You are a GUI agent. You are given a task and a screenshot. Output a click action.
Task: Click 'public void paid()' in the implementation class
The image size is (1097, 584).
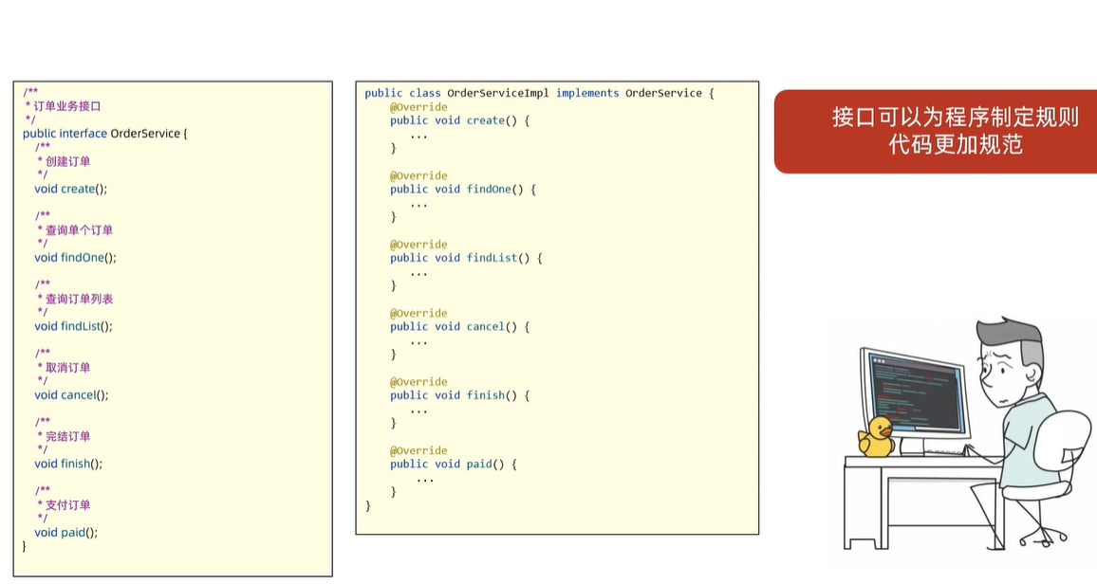click(x=453, y=465)
